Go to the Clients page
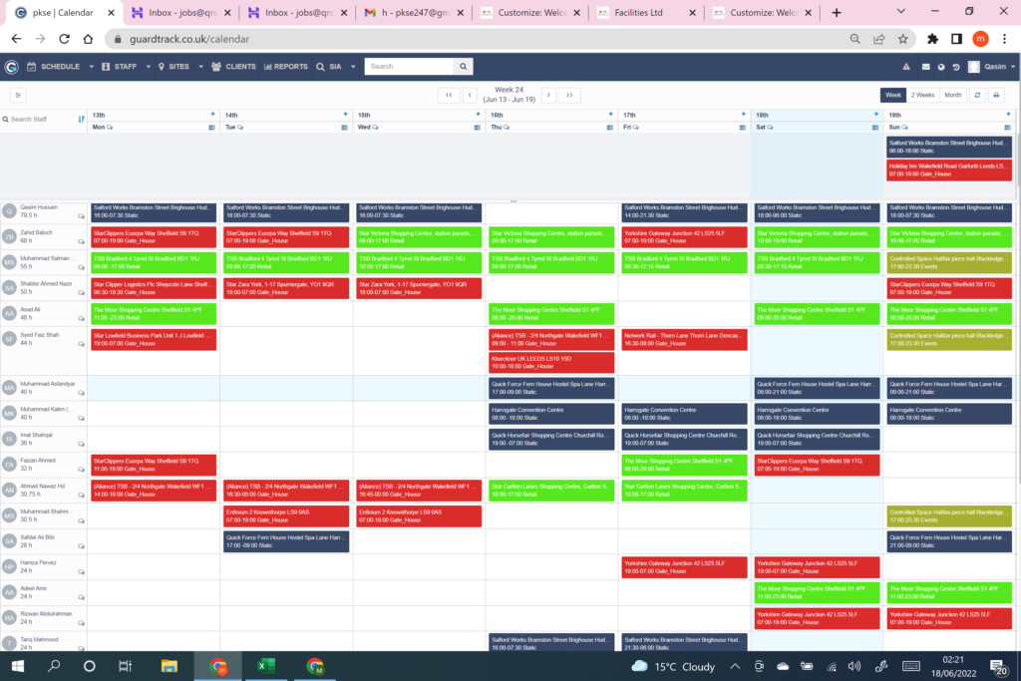1021x681 pixels. click(233, 67)
